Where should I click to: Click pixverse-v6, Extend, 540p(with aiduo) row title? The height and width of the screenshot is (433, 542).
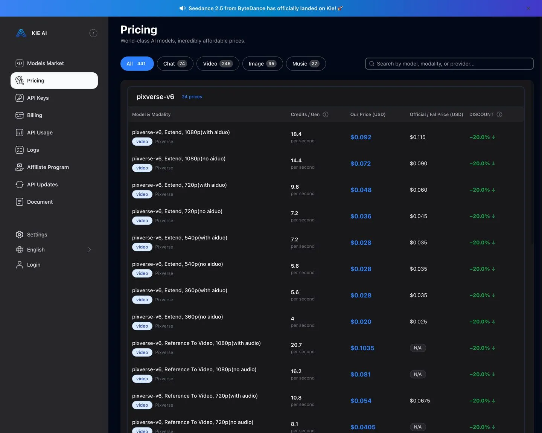[180, 238]
